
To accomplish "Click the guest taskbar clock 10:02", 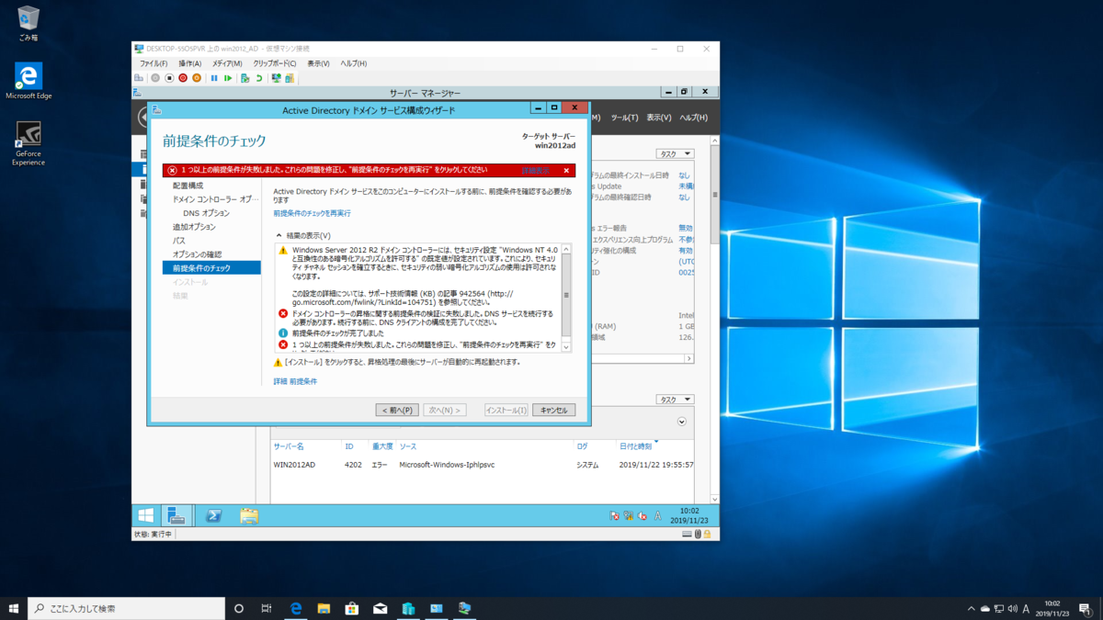I will tap(690, 516).
